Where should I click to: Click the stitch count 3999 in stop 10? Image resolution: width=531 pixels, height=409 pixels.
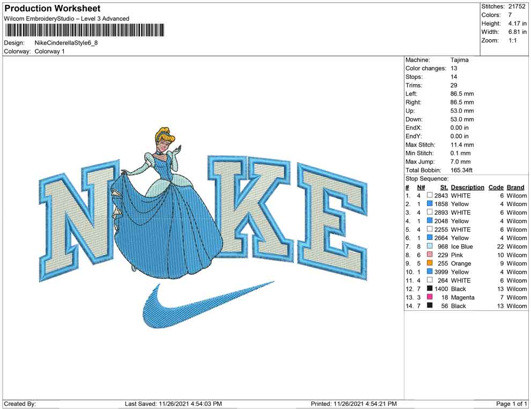tap(441, 272)
